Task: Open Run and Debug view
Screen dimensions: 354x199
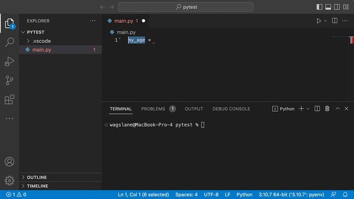Action: (9, 61)
